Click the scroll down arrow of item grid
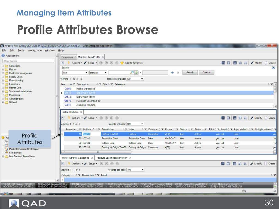 pos(275,106)
